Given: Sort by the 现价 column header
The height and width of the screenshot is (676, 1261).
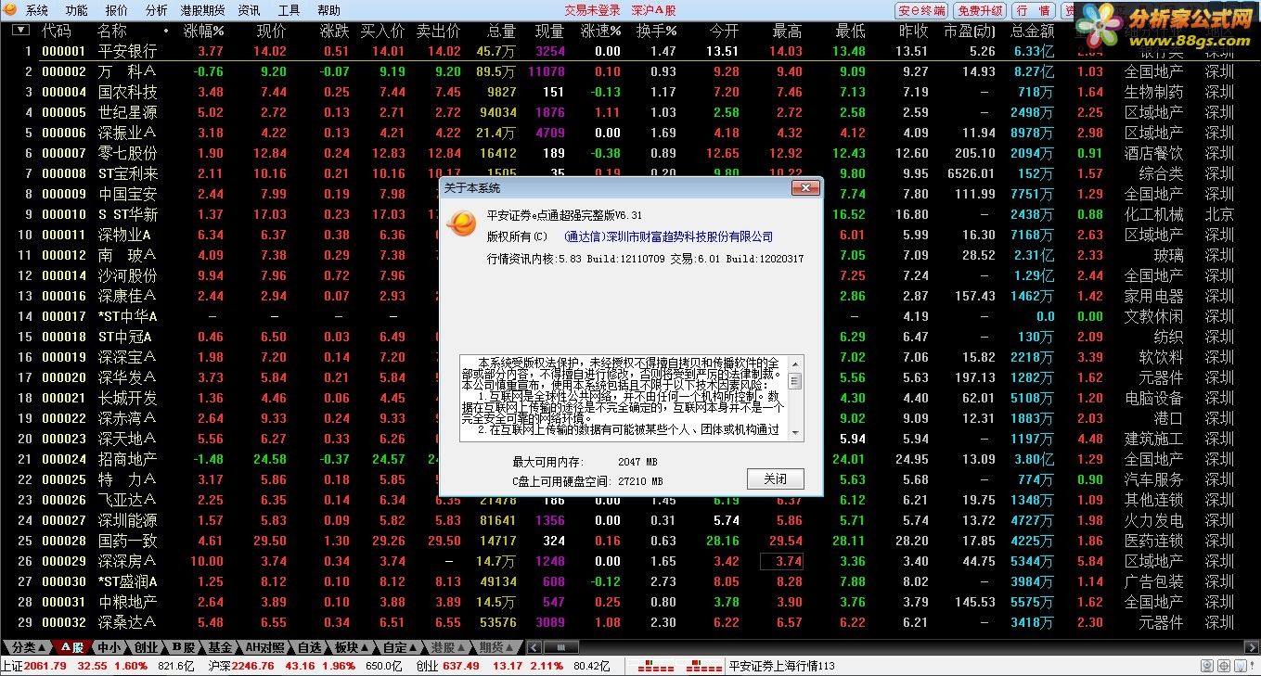Looking at the screenshot, I should [x=271, y=31].
